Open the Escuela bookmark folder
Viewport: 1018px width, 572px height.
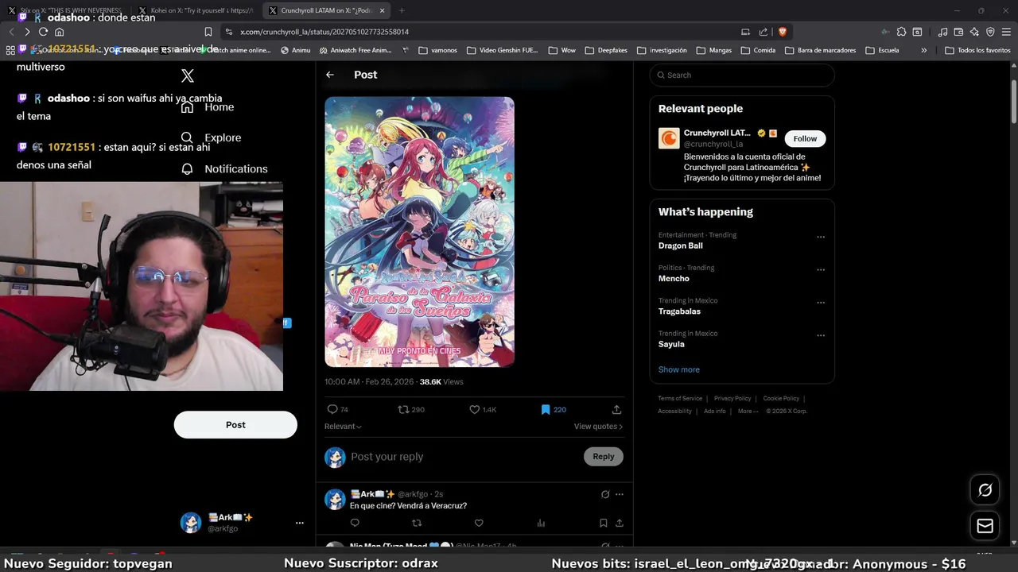coord(882,50)
